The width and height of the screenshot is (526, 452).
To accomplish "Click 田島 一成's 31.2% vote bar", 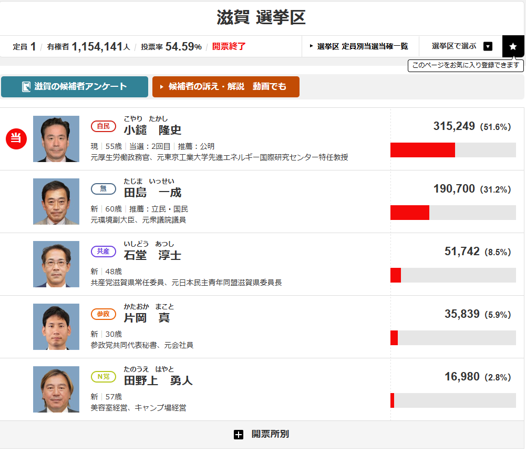I will coord(453,213).
